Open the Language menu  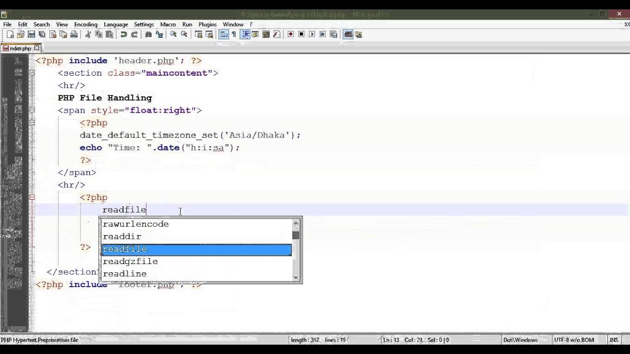click(116, 24)
